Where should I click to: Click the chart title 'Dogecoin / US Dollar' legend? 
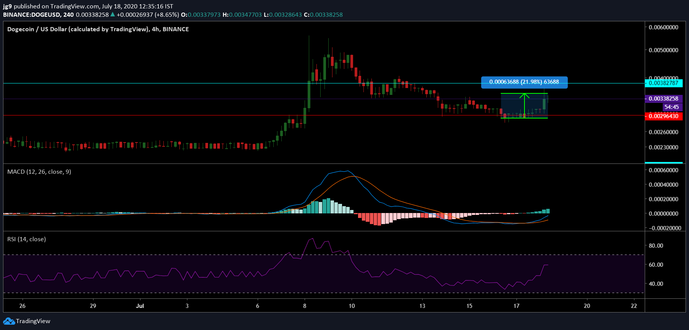click(x=98, y=29)
